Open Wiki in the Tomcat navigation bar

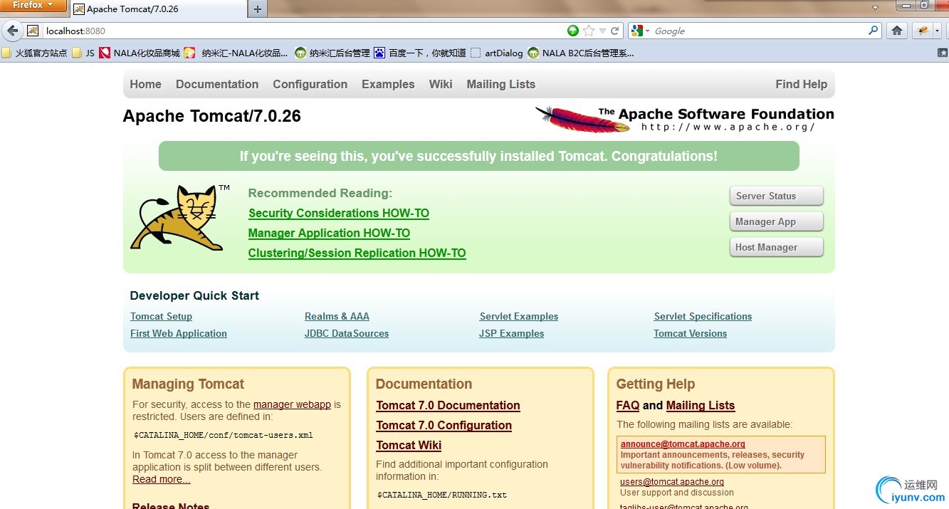click(441, 84)
